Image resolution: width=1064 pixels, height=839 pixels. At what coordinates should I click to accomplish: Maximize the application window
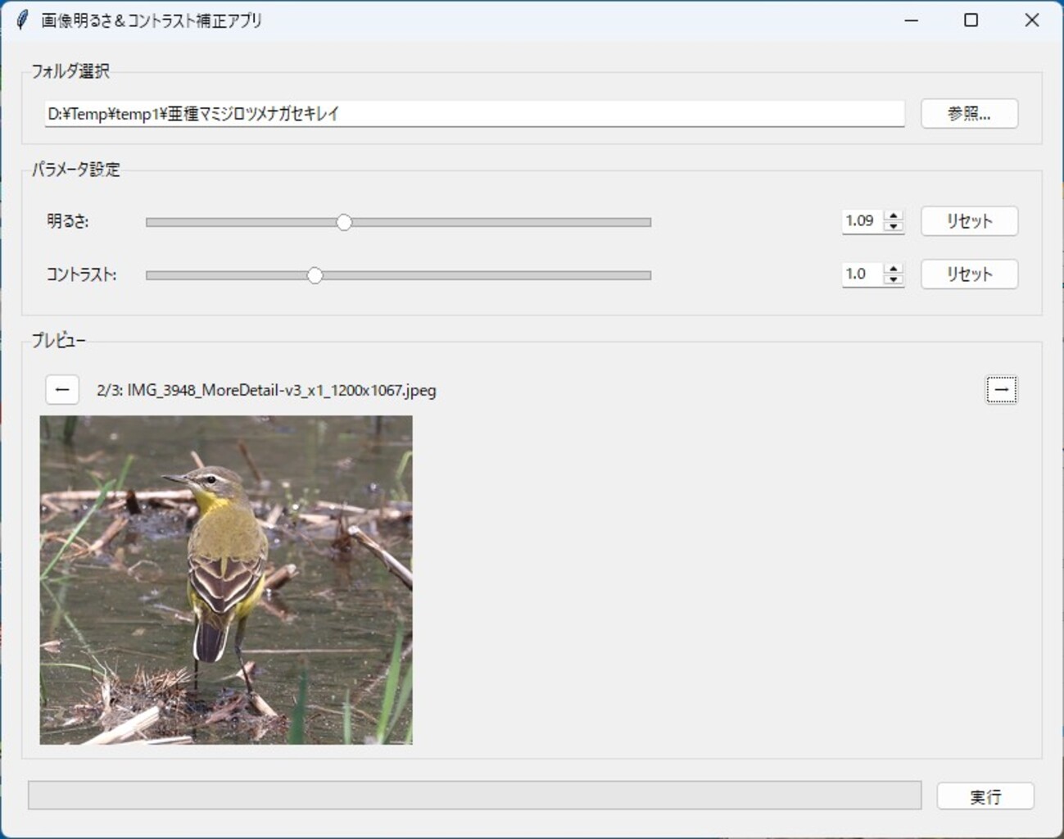[x=971, y=20]
